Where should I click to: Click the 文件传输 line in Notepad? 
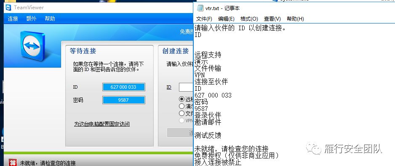[x=208, y=68]
